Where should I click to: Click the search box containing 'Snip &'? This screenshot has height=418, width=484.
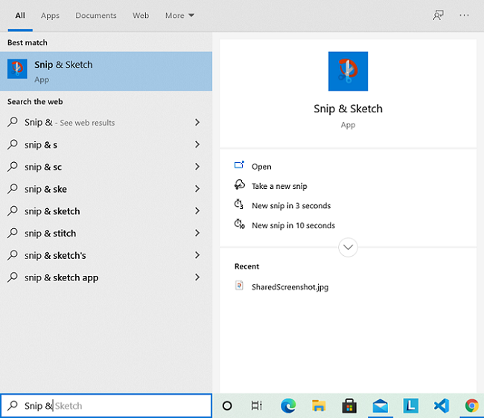[112, 405]
